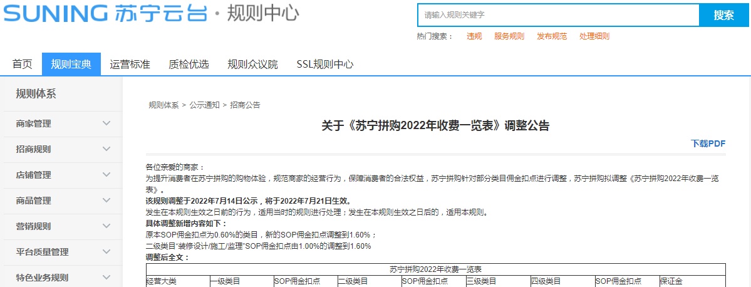Select 店铺管理 in the sidebar
Viewport: 751px width, 287px height.
click(x=34, y=175)
